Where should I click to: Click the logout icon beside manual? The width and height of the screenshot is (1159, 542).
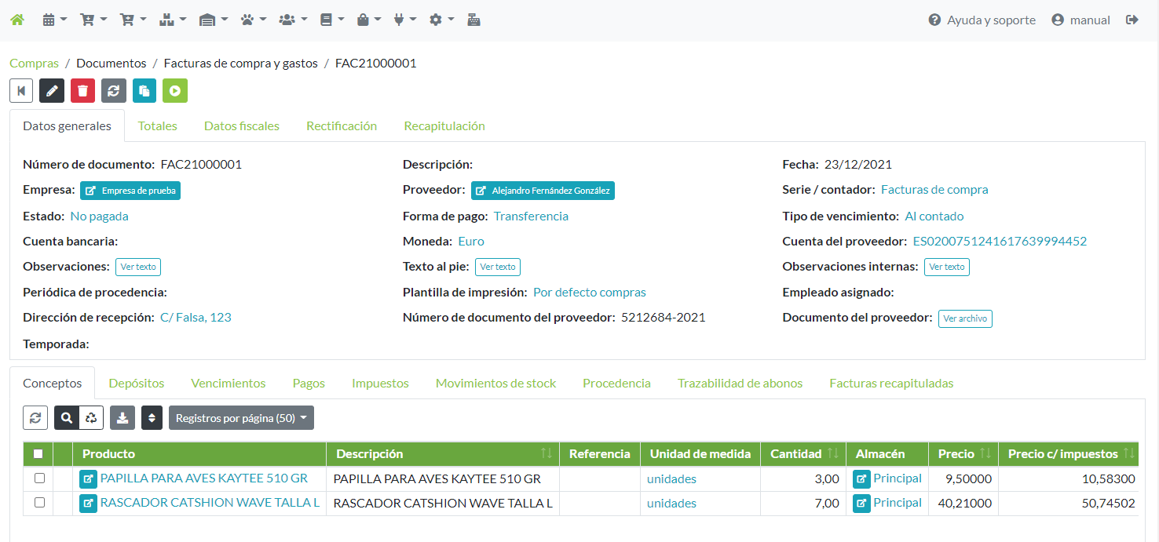coord(1132,20)
